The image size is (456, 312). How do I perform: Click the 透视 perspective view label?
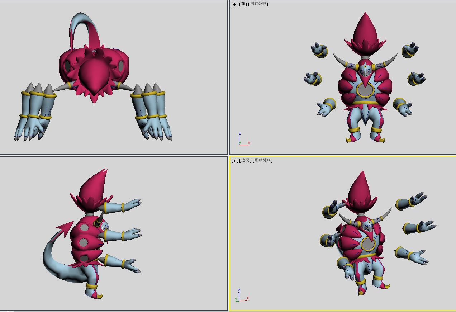245,160
